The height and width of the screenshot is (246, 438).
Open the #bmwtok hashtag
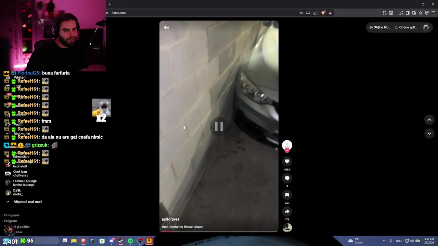[x=176, y=227]
